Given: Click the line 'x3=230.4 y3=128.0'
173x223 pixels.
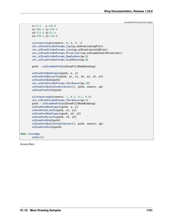Looking at the screenshot, I should coord(45,36).
